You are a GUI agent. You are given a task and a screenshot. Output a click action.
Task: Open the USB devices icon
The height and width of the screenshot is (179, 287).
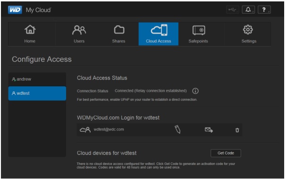pos(232,10)
